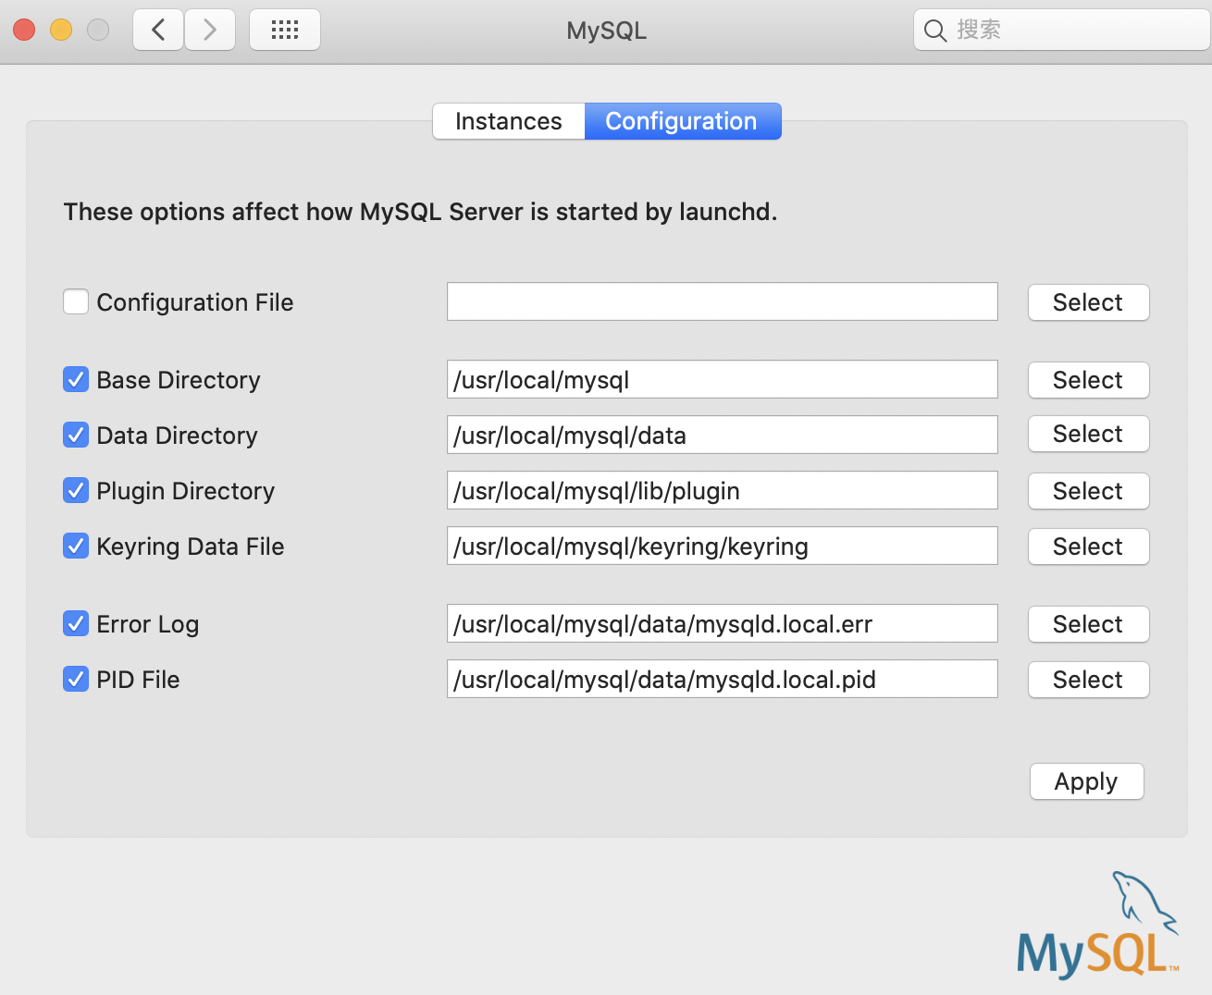Enable the Configuration File checkbox
Viewport: 1212px width, 995px height.
click(76, 302)
